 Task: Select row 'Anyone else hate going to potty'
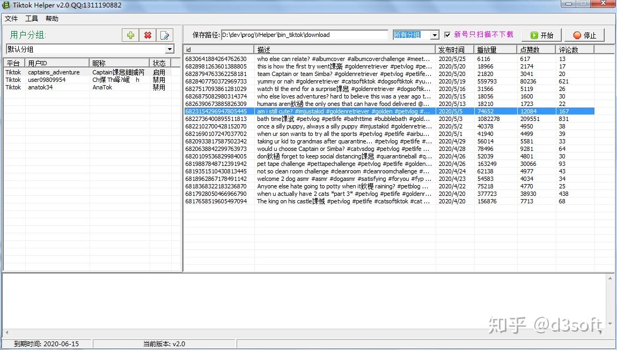pyautogui.click(x=389, y=186)
